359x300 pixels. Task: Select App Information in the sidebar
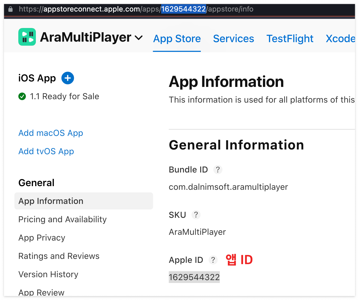84,201
